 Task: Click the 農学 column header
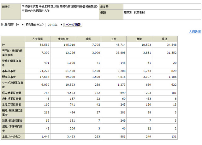(x=139, y=39)
